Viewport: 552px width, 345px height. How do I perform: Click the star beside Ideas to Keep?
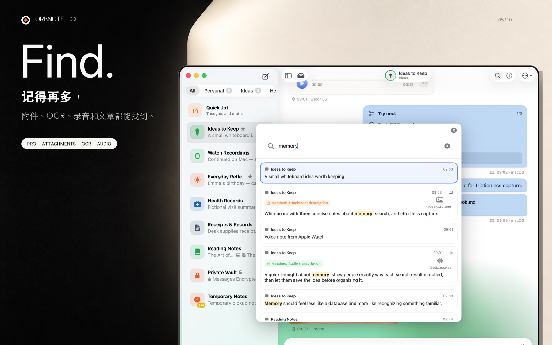click(x=243, y=129)
